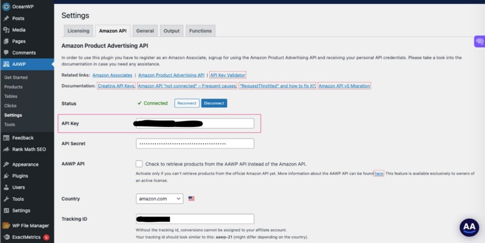Viewport: 485px width, 243px height.
Task: Open the purple AI brain widget
Action: 480,41
